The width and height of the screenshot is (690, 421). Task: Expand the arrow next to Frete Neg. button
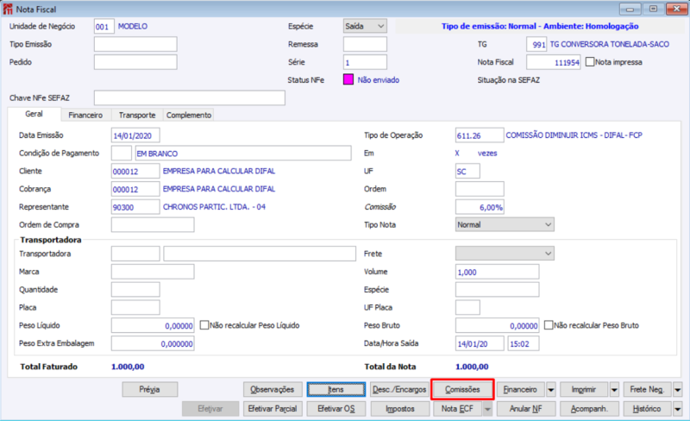pyautogui.click(x=678, y=390)
